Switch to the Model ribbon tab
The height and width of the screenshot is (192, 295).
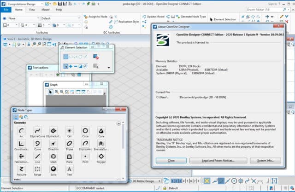coord(46,9)
